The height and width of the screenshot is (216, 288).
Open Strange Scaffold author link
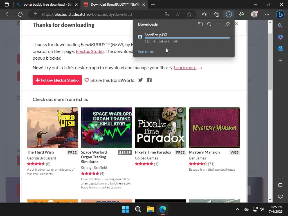point(94,168)
